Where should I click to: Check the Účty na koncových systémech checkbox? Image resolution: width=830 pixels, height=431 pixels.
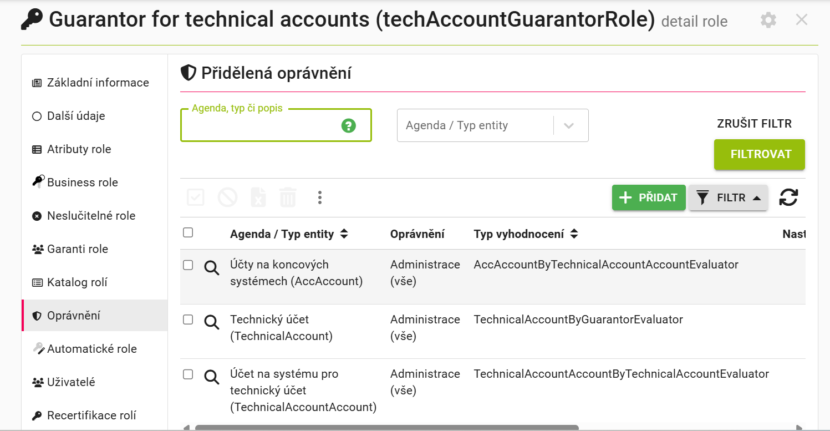[x=188, y=265]
